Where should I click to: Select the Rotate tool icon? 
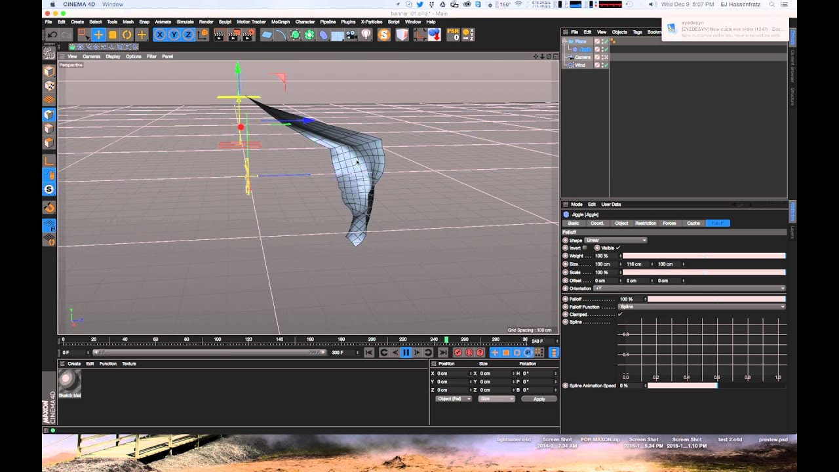127,35
